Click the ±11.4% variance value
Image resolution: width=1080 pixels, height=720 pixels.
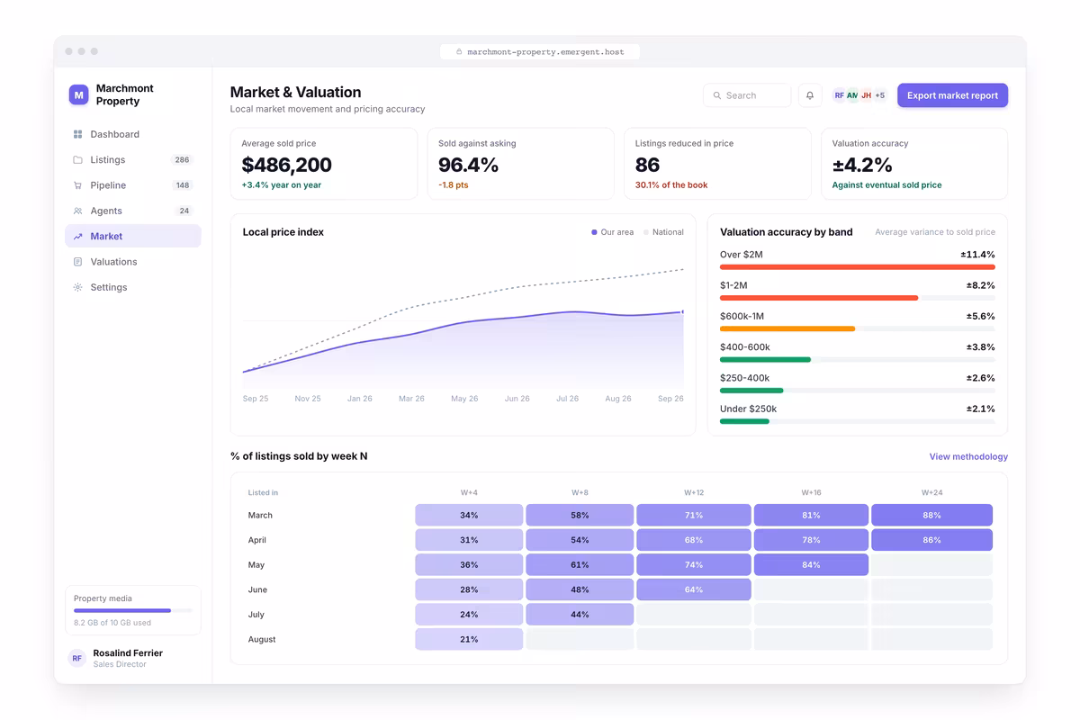point(977,255)
